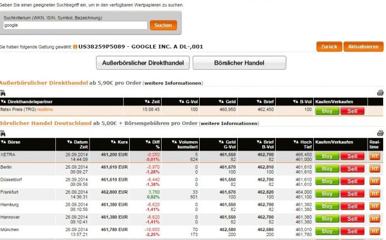Click the 462,800 EUR Kurs value
Screen dimensions: 386x240
115,192
